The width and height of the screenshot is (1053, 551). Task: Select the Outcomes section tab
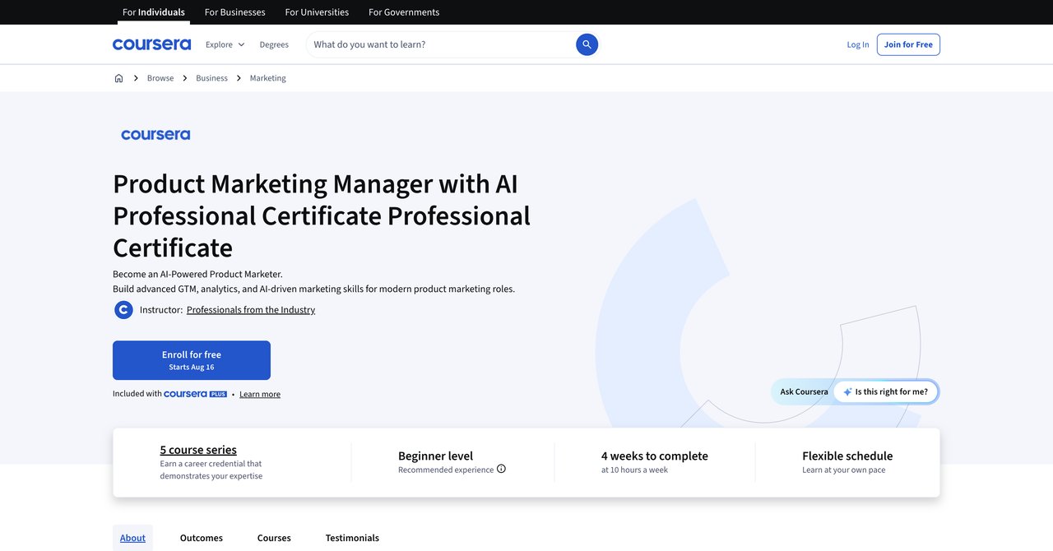tap(202, 538)
